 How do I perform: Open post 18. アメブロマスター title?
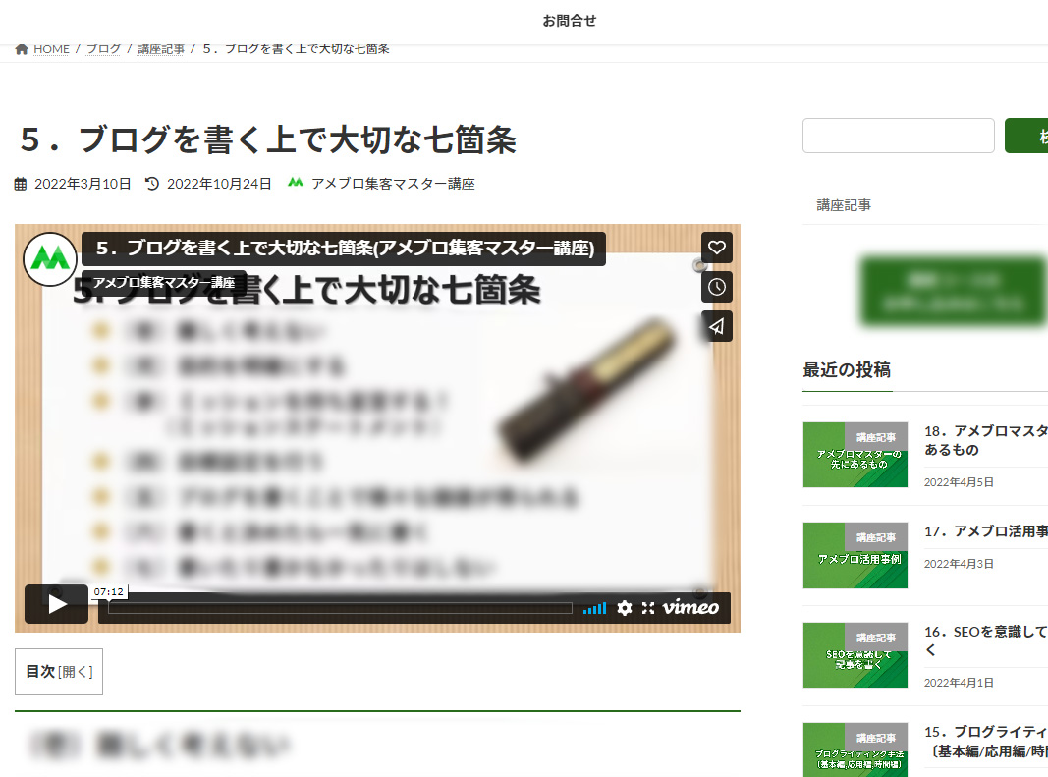pyautogui.click(x=986, y=440)
